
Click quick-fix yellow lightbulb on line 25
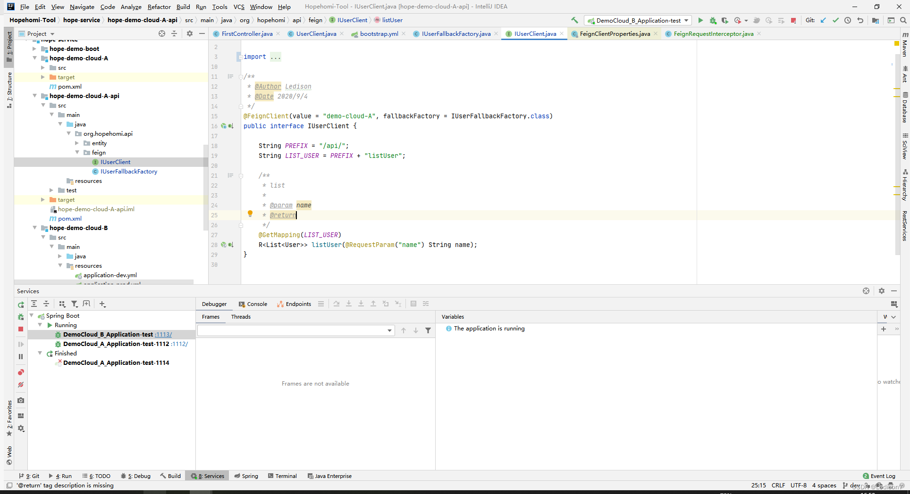point(250,214)
